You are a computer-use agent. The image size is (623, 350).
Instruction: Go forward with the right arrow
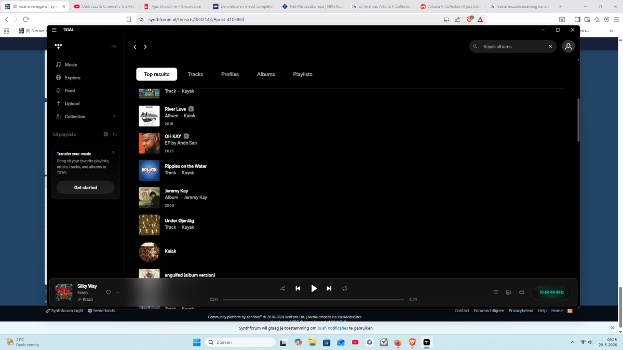pyautogui.click(x=145, y=47)
